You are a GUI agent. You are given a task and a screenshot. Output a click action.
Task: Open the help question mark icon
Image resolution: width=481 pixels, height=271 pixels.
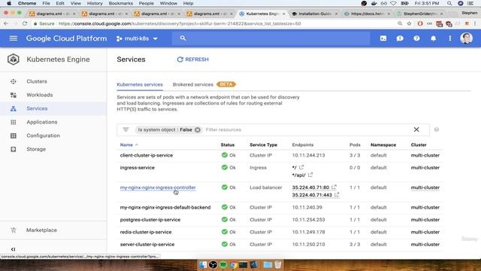click(416, 38)
